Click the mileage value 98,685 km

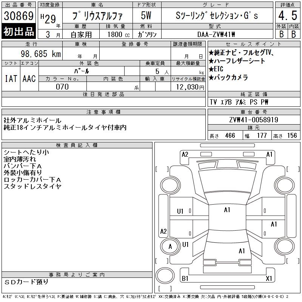tap(41, 54)
